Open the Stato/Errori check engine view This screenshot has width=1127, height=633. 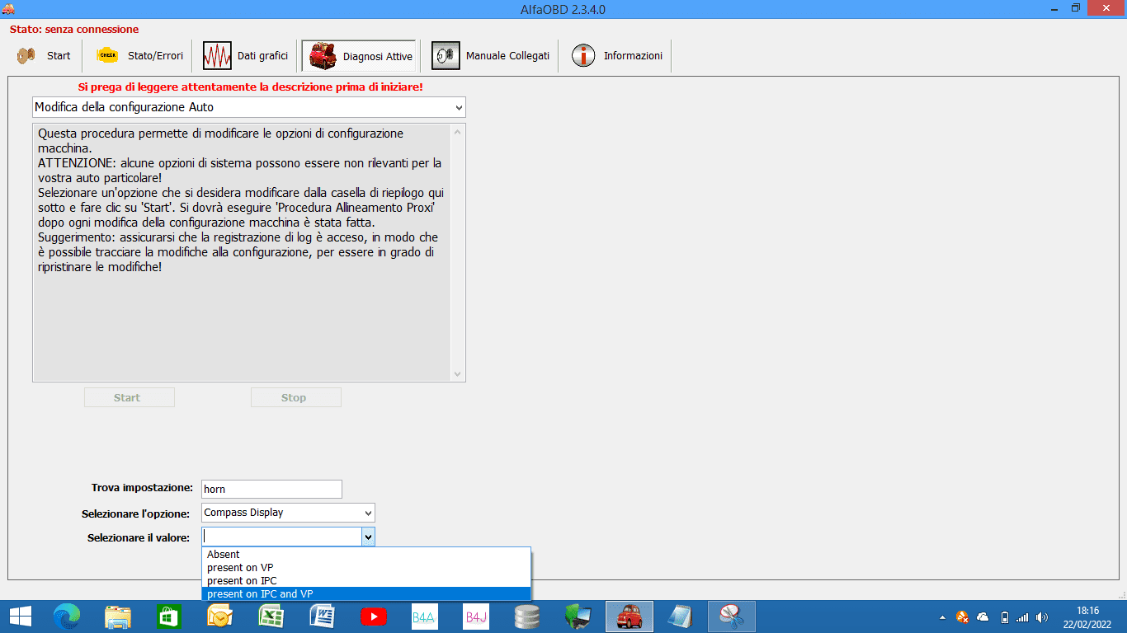[139, 56]
